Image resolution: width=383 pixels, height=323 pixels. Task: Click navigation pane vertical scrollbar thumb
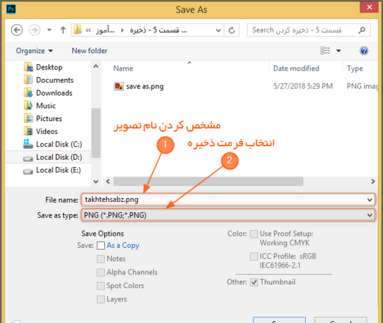point(96,133)
